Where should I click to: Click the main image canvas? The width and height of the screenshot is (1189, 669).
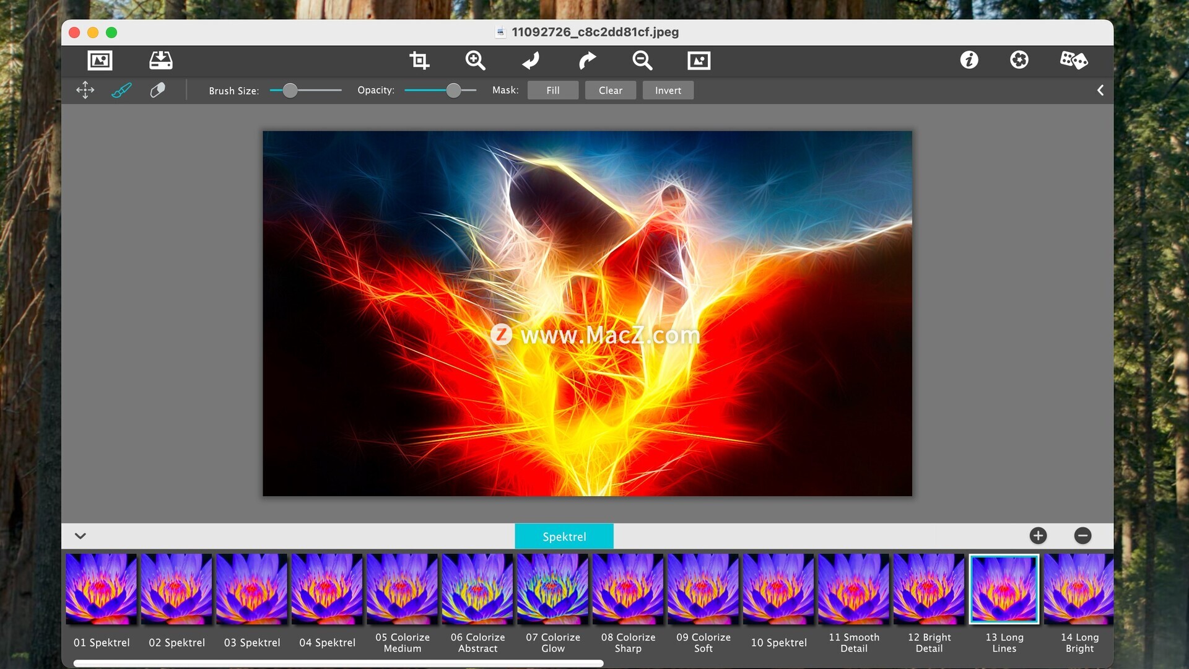(x=587, y=313)
